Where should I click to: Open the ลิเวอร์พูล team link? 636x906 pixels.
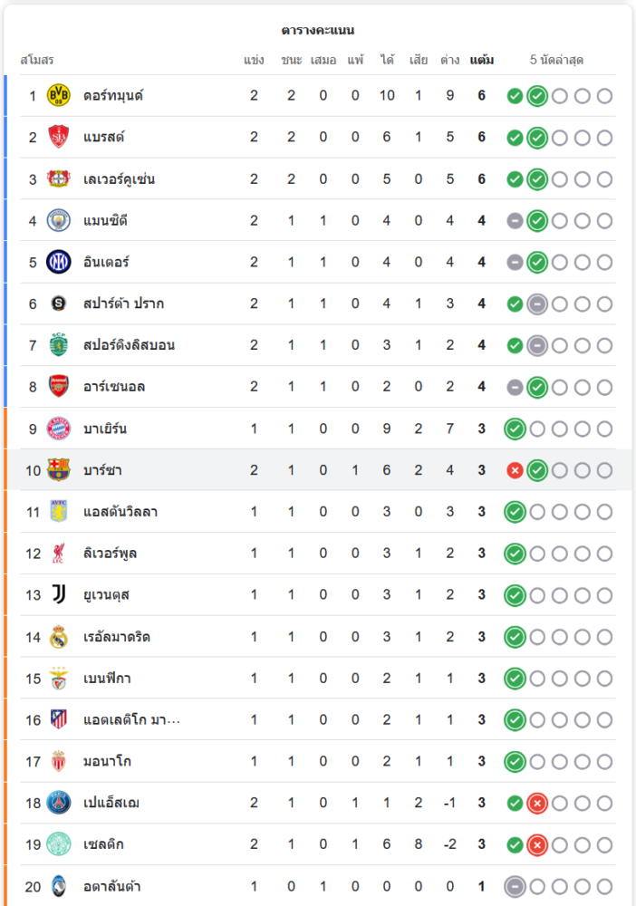(110, 554)
